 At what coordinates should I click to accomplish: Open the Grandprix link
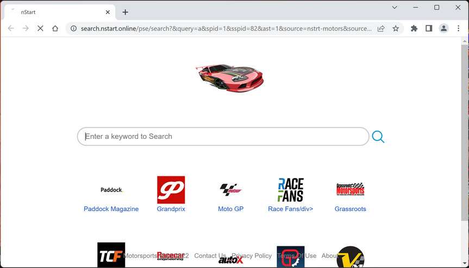tap(171, 209)
